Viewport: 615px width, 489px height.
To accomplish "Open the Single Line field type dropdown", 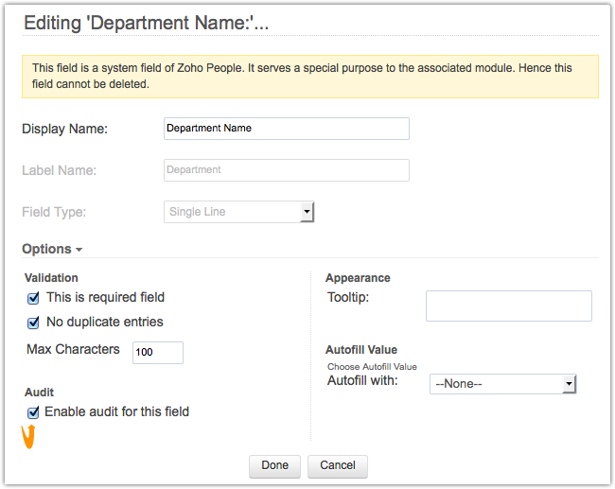I will [238, 212].
